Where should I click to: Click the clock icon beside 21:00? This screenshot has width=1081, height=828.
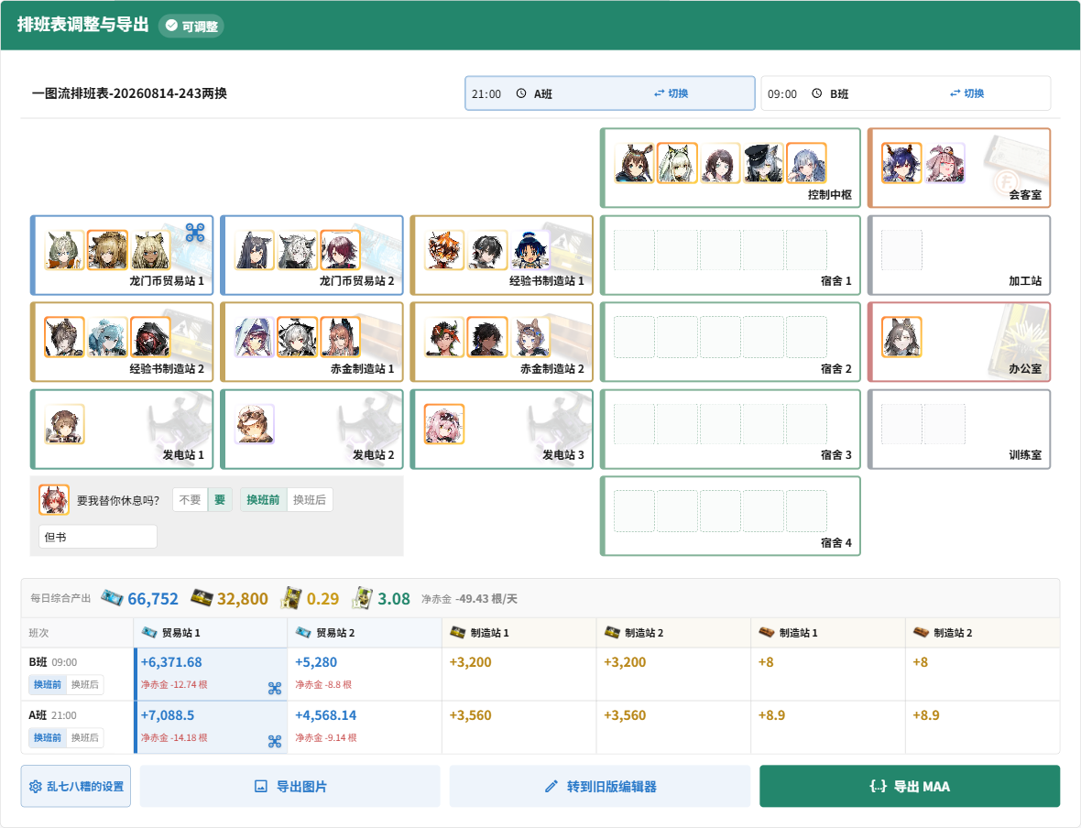[x=521, y=93]
